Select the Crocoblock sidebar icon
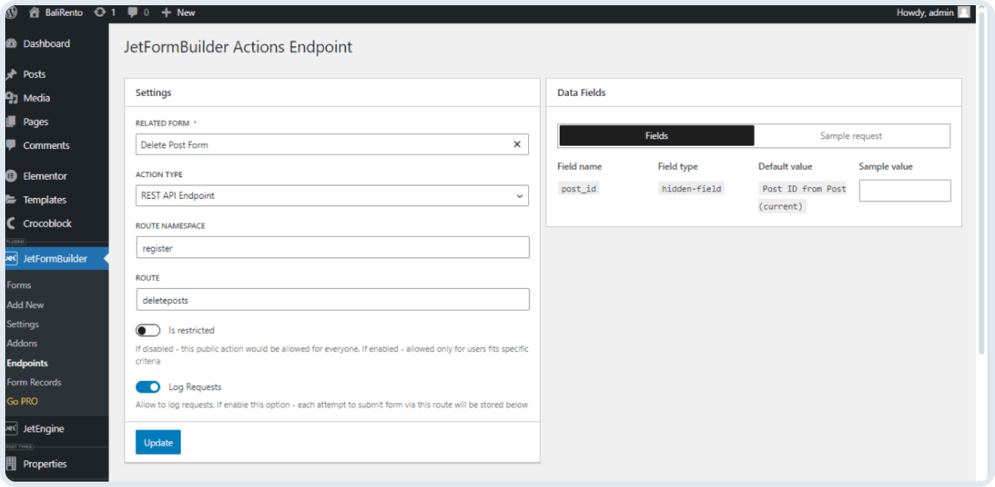This screenshot has width=995, height=487. (12, 223)
